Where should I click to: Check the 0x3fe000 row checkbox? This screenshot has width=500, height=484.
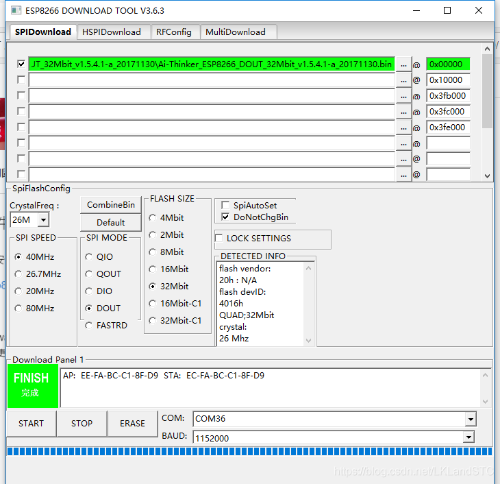click(x=21, y=127)
